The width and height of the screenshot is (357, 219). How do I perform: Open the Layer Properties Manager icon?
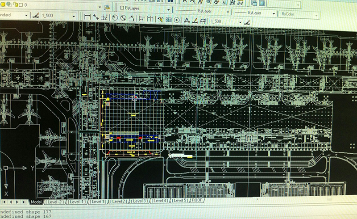point(107,8)
